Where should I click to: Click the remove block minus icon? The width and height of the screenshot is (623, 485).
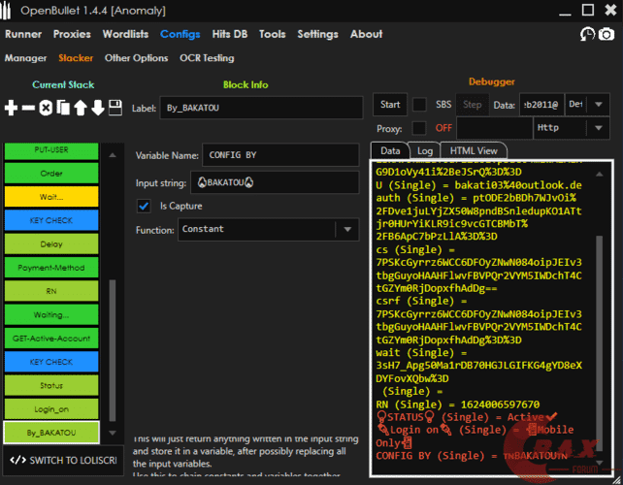pyautogui.click(x=28, y=108)
